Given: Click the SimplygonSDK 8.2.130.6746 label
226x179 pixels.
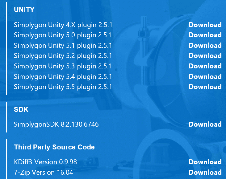Looking at the screenshot, I should 56,124.
